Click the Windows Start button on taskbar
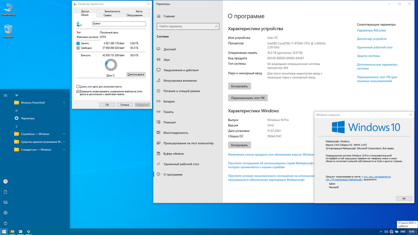The width and height of the screenshot is (418, 235). click(4, 232)
